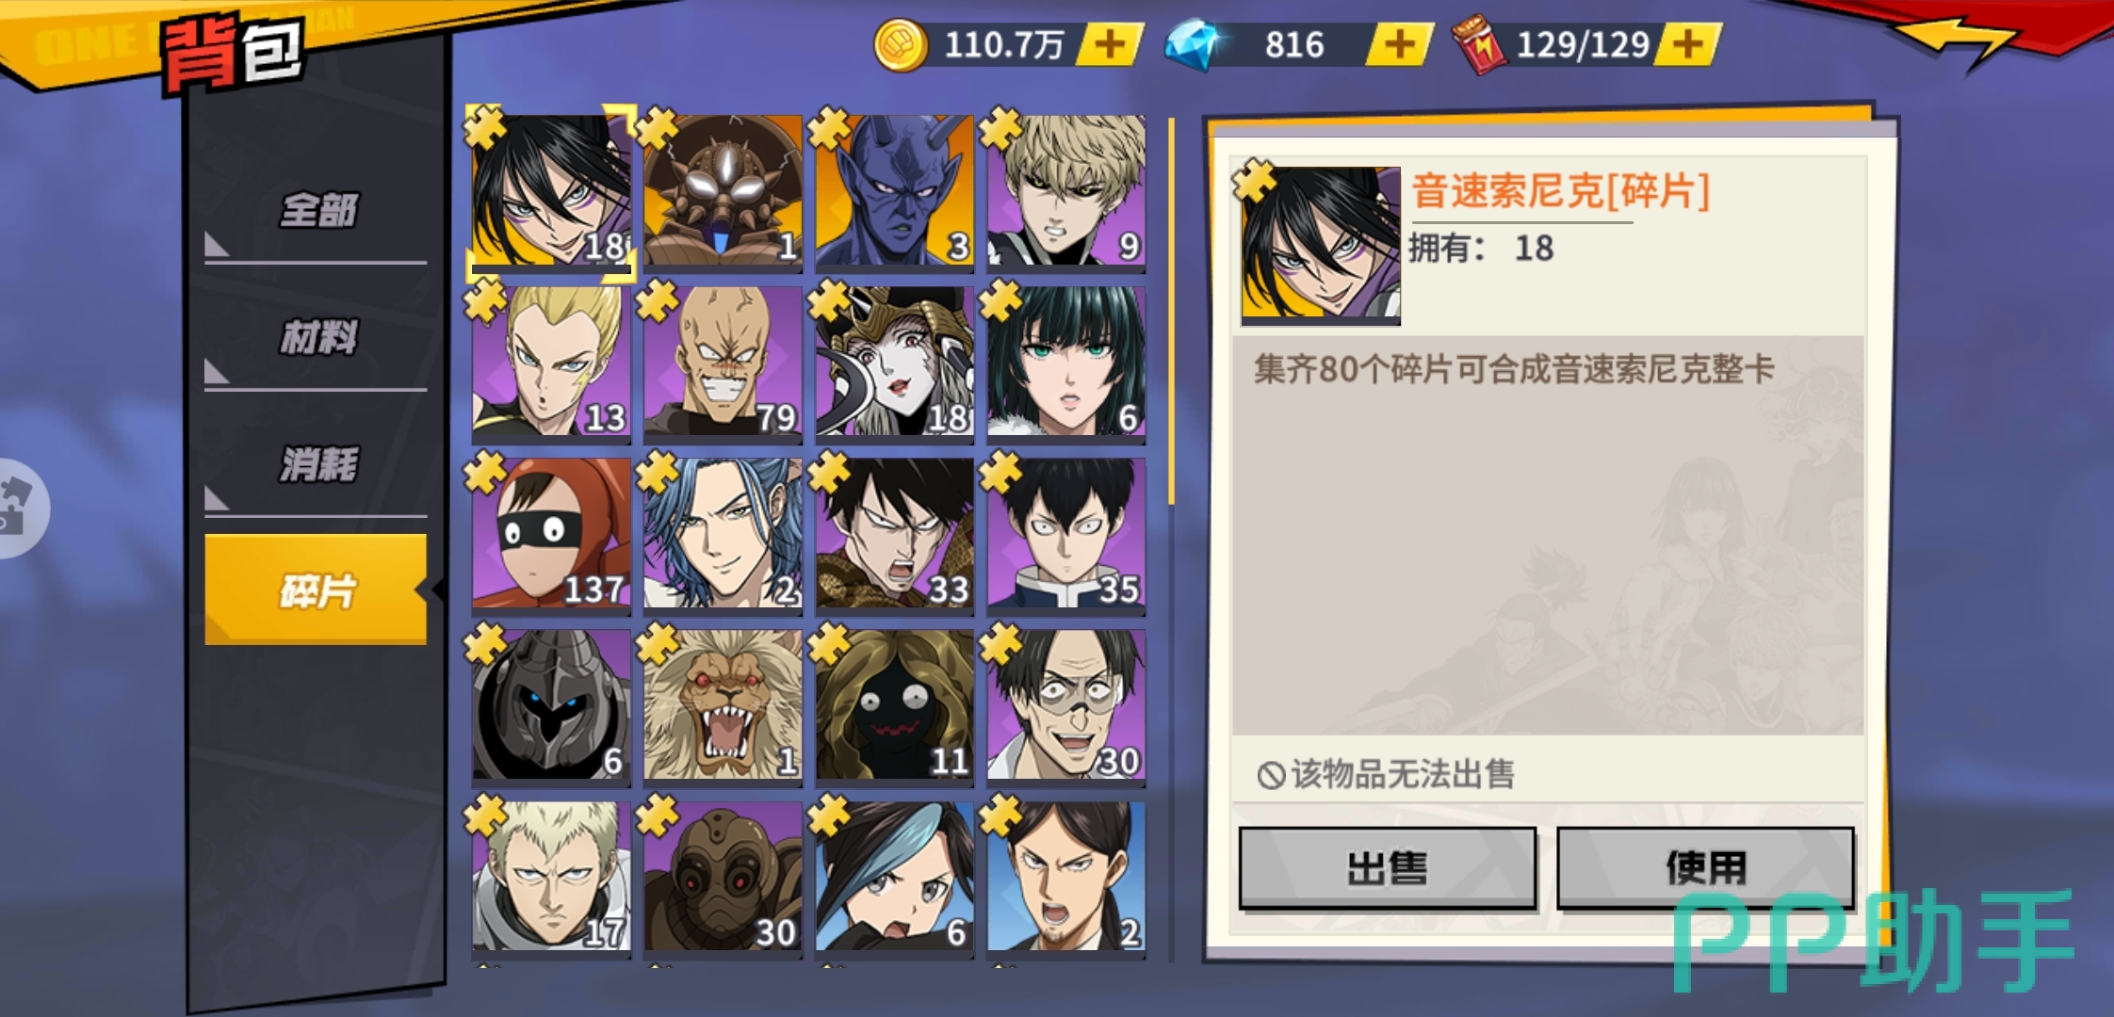Select the green-haired girl fragment with 6

(1065, 363)
